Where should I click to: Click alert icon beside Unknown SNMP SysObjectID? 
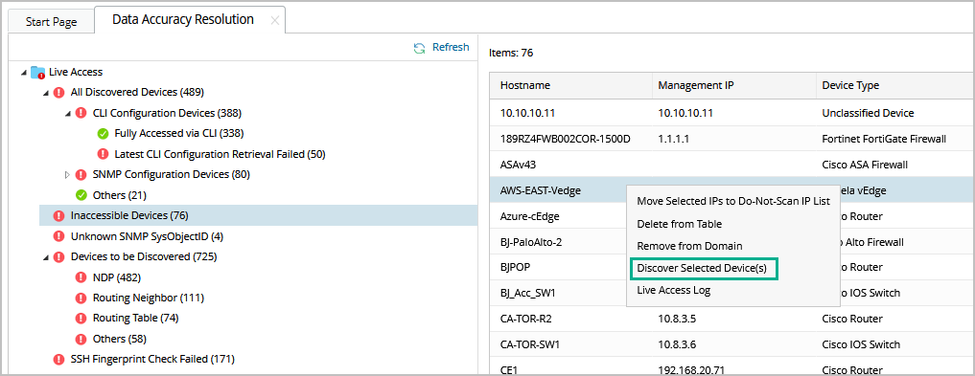(x=59, y=236)
